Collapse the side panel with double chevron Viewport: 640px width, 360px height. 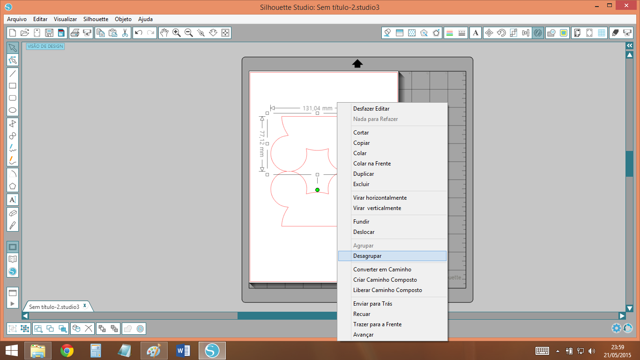(629, 45)
